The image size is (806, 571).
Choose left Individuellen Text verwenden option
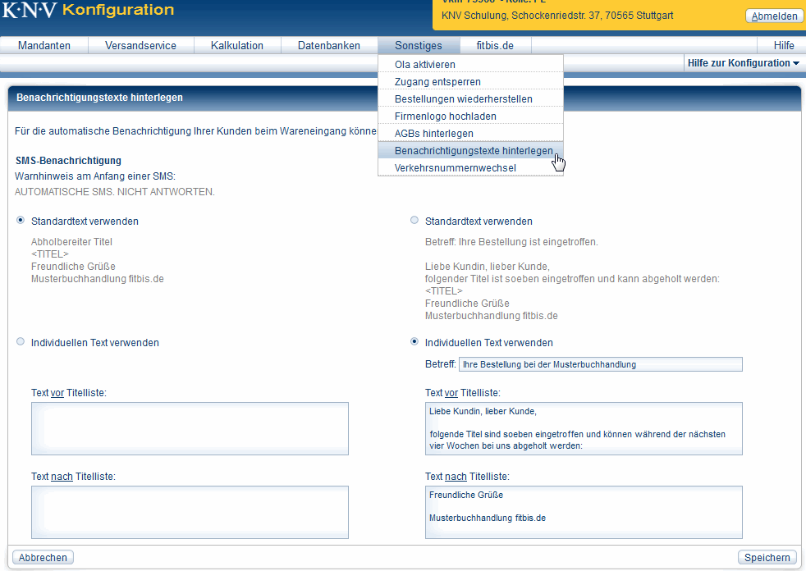click(21, 342)
